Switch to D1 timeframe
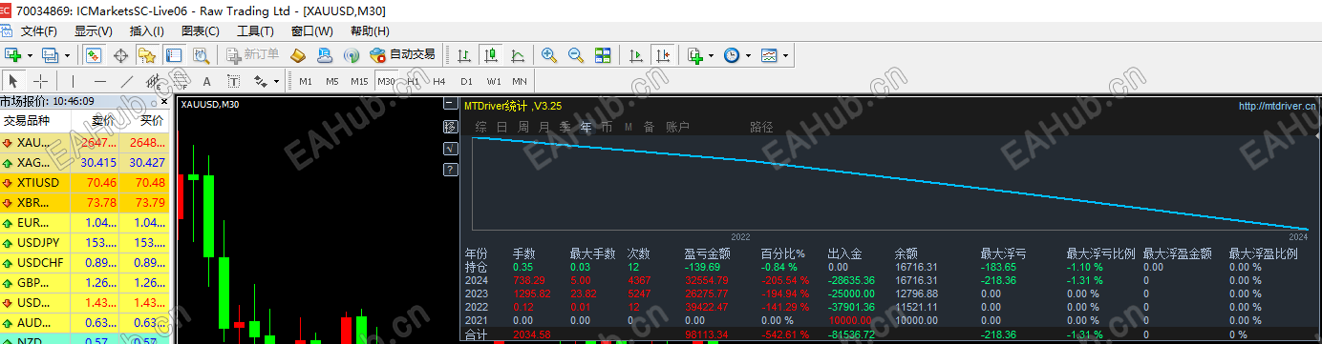 coord(466,81)
